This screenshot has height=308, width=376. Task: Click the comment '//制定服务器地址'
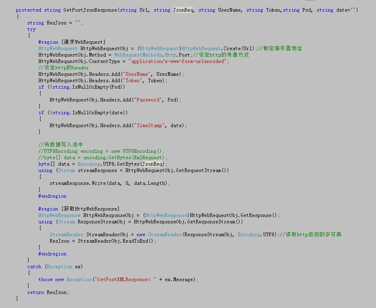[280, 49]
